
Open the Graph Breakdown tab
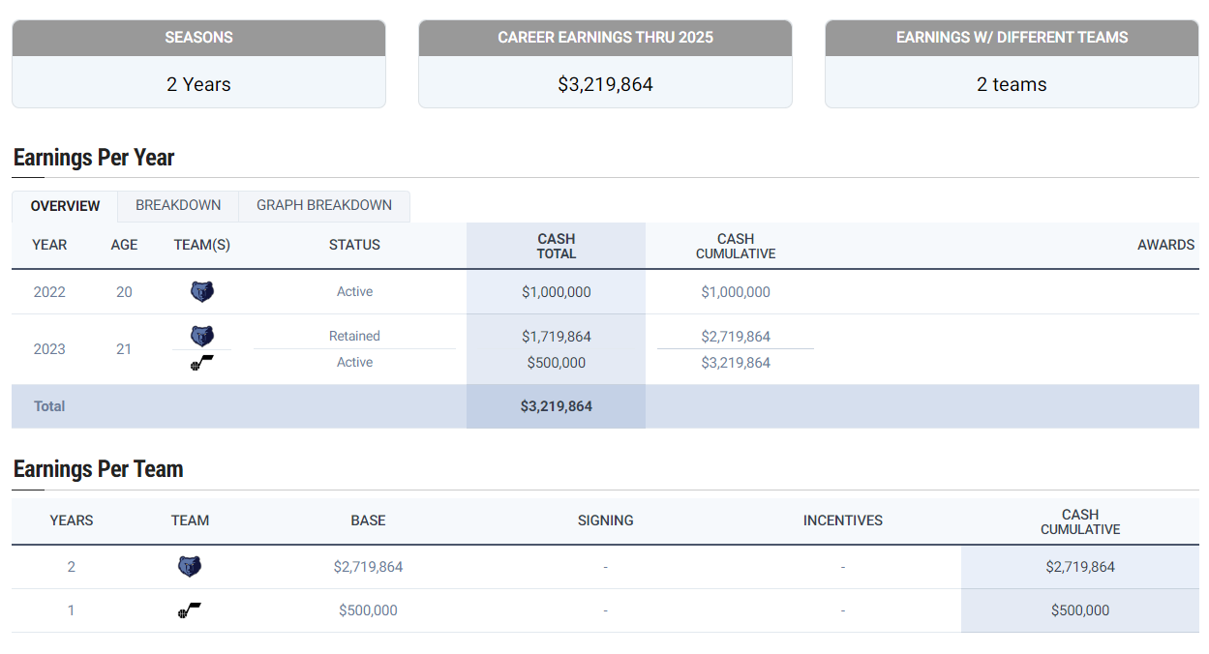(324, 205)
